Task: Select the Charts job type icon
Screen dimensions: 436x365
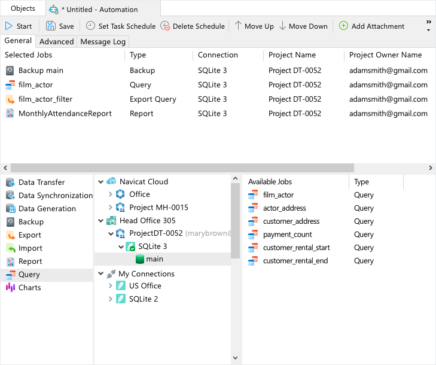Action: (x=10, y=287)
